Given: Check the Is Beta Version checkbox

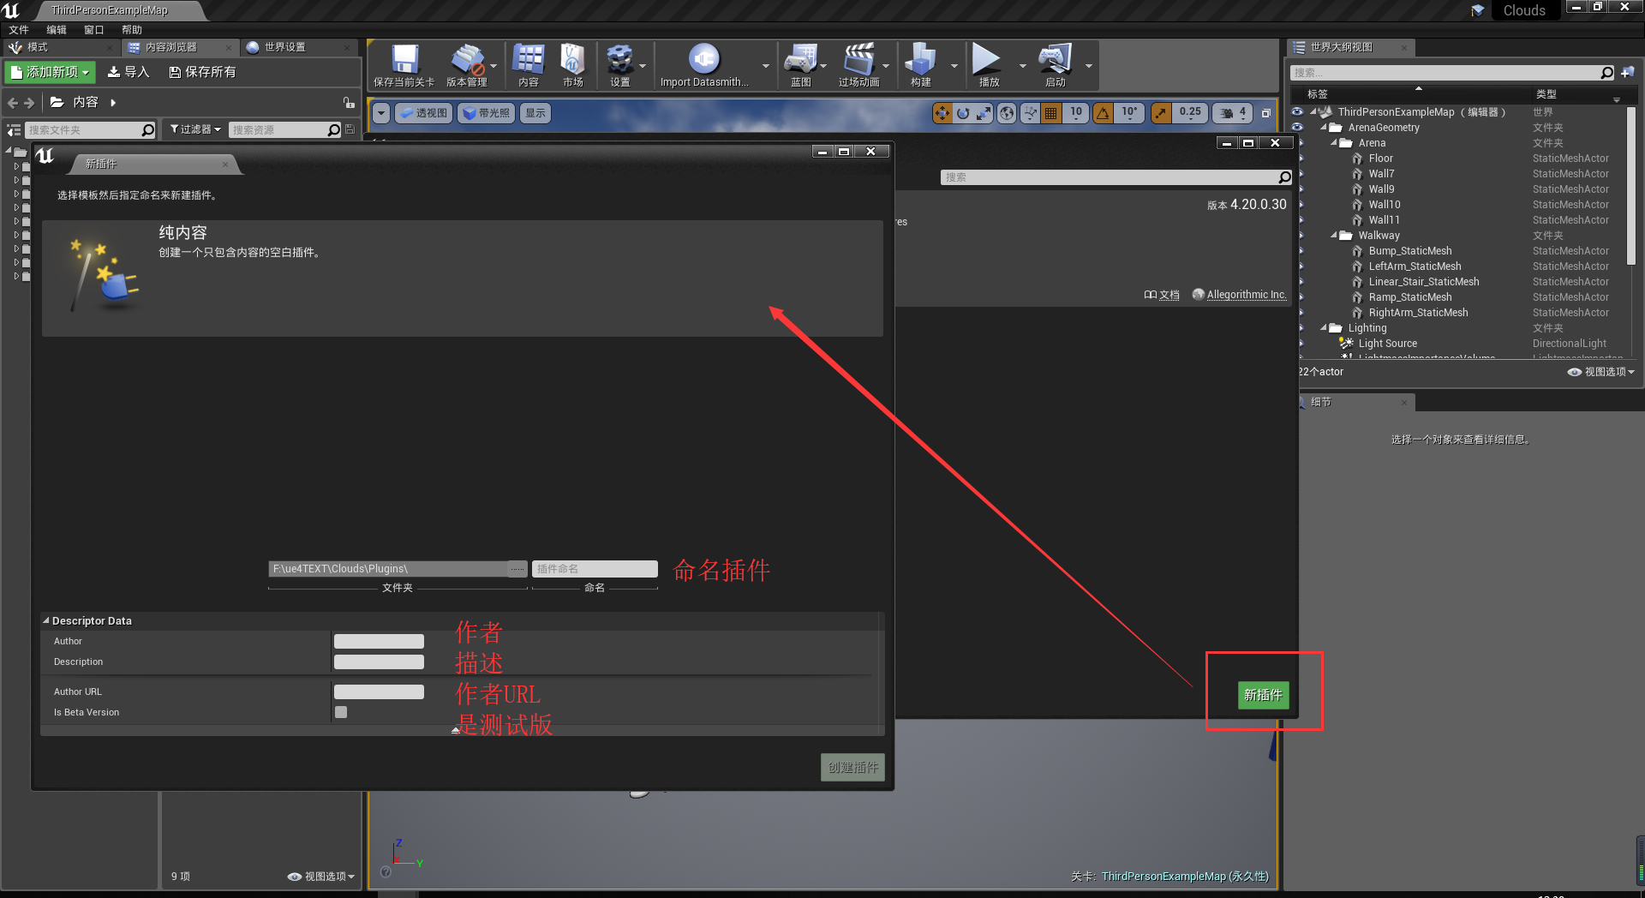Looking at the screenshot, I should (340, 711).
